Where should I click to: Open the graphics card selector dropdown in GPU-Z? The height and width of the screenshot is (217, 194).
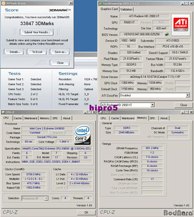(153, 105)
